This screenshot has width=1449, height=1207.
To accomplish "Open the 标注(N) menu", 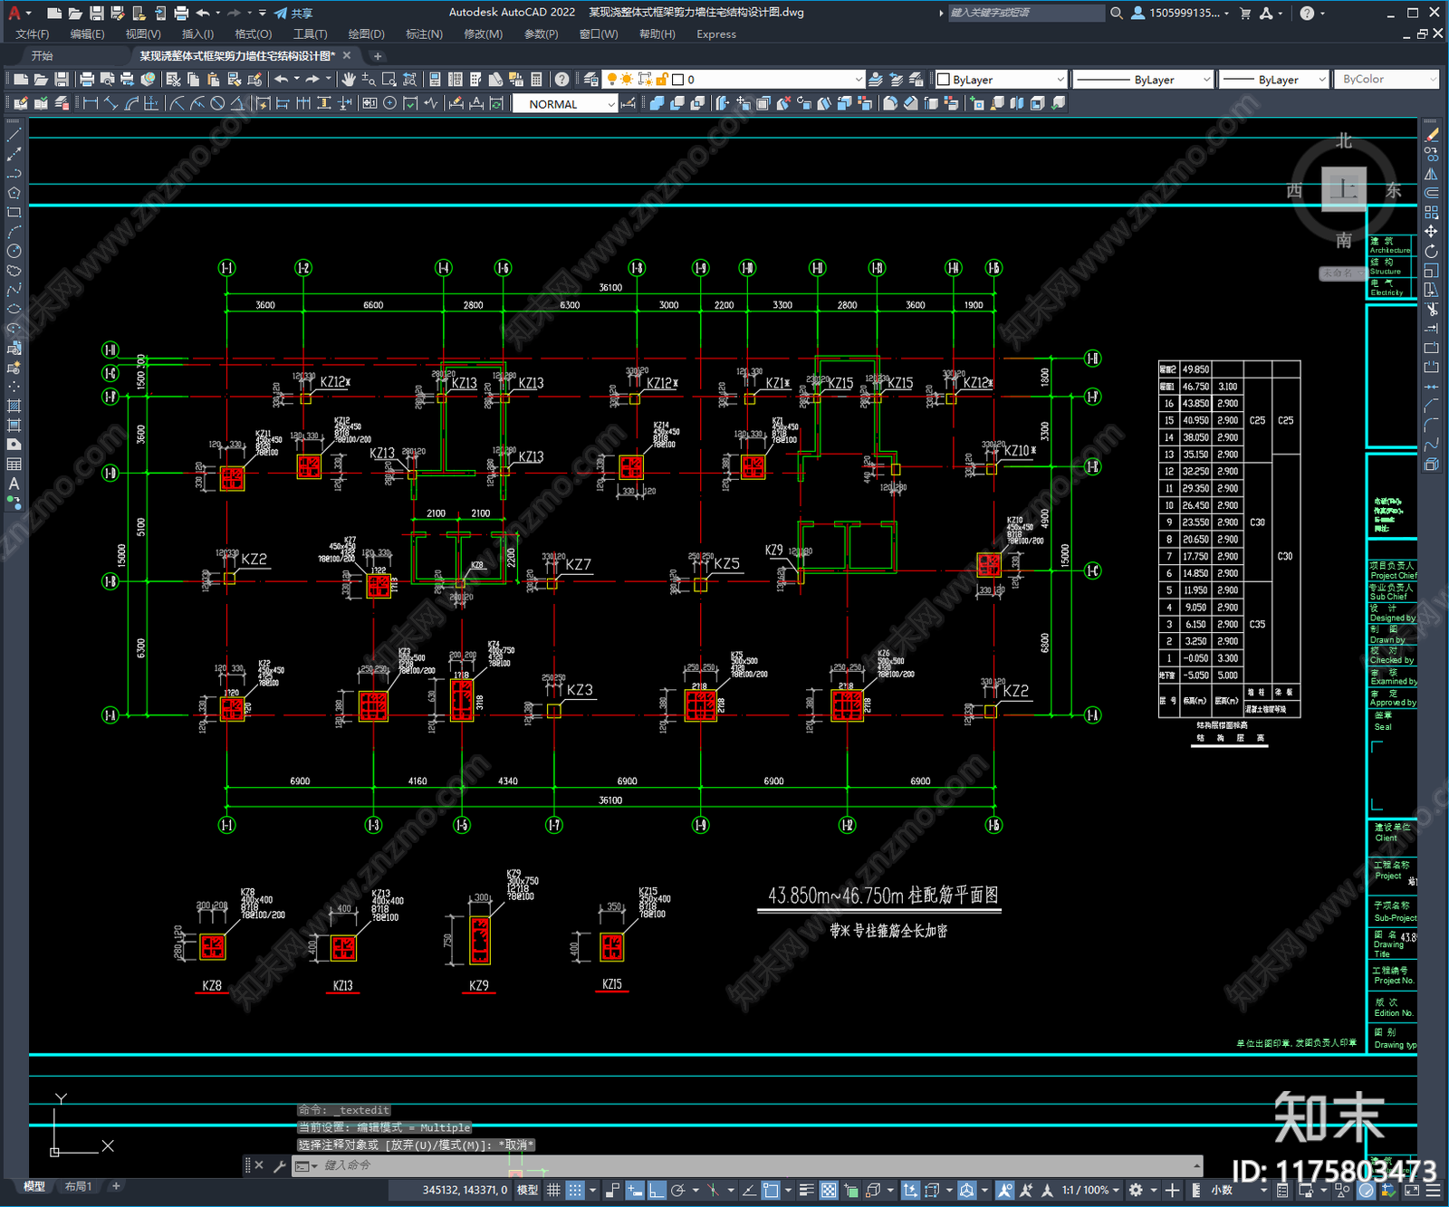I will click(x=424, y=34).
